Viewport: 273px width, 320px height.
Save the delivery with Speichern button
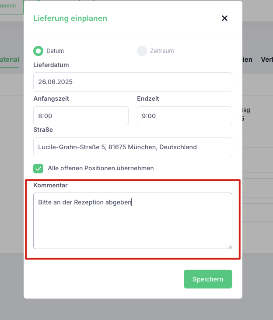click(x=208, y=279)
